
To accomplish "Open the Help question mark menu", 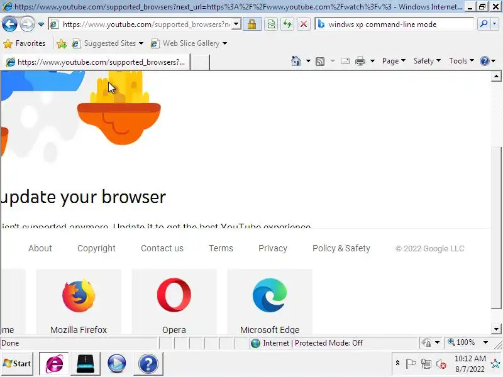I will (488, 61).
